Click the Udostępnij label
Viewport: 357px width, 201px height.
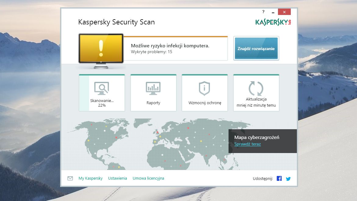click(263, 179)
